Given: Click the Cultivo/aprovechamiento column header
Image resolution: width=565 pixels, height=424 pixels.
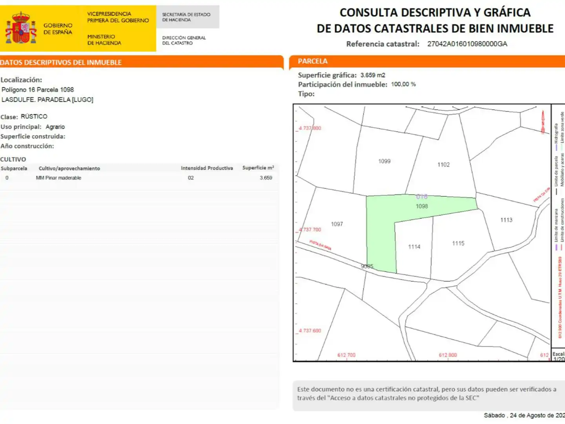Looking at the screenshot, I should coord(69,168).
